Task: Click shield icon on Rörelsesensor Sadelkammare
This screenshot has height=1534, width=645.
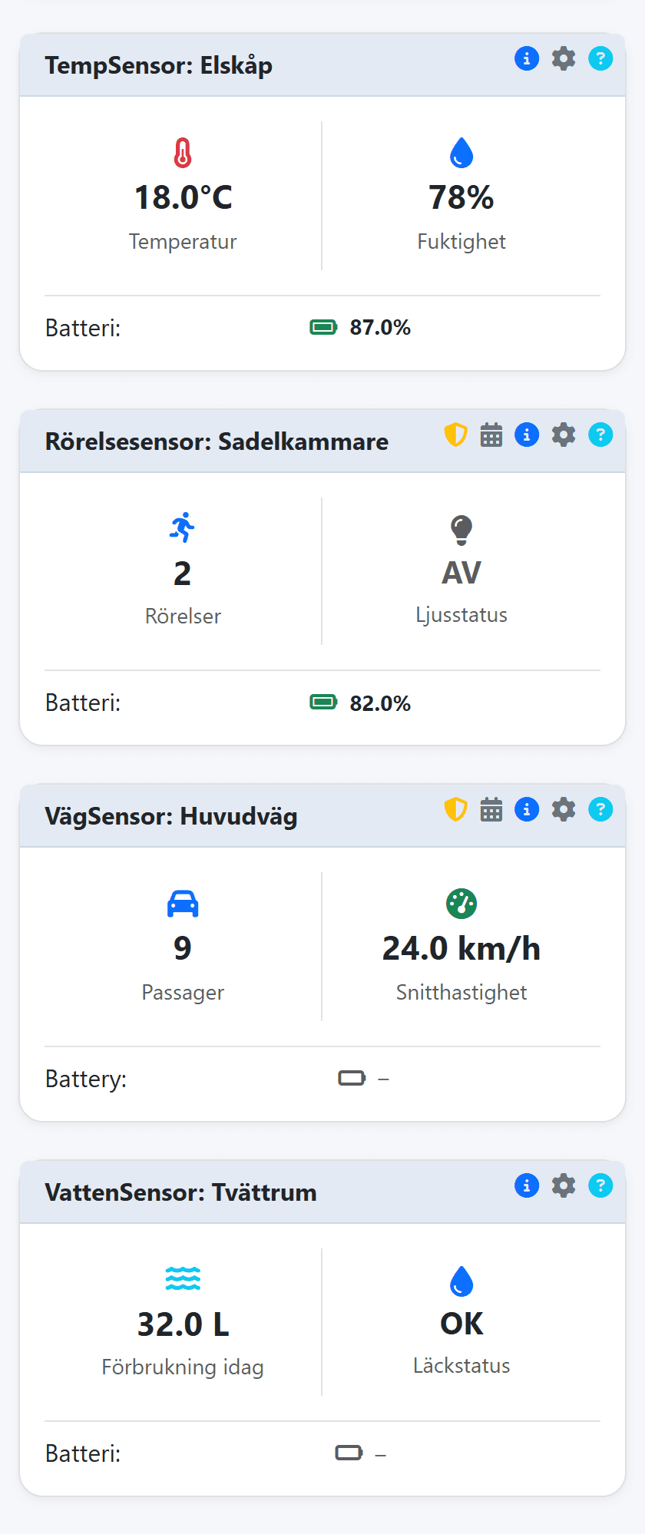Action: coord(456,435)
